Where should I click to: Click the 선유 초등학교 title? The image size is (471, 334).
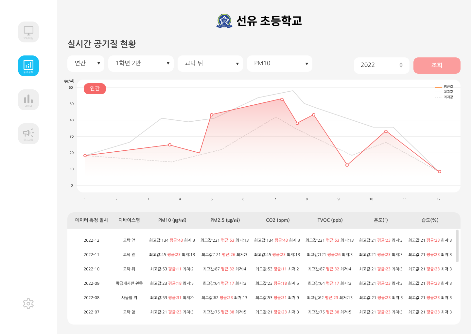tap(269, 21)
